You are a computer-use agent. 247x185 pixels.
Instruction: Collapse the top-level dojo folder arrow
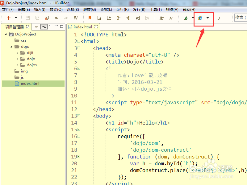tap(11, 47)
